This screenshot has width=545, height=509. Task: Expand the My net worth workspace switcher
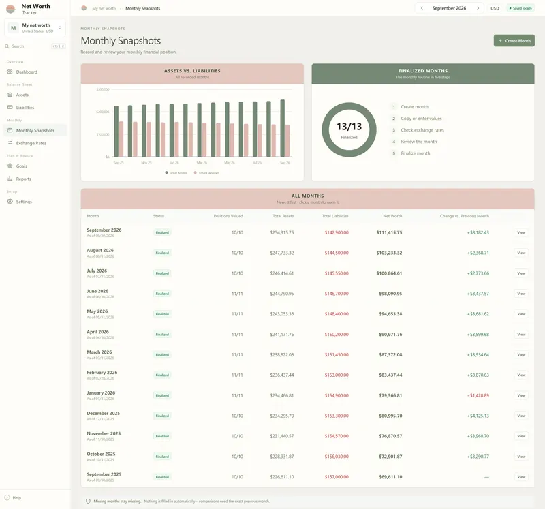[x=35, y=28]
